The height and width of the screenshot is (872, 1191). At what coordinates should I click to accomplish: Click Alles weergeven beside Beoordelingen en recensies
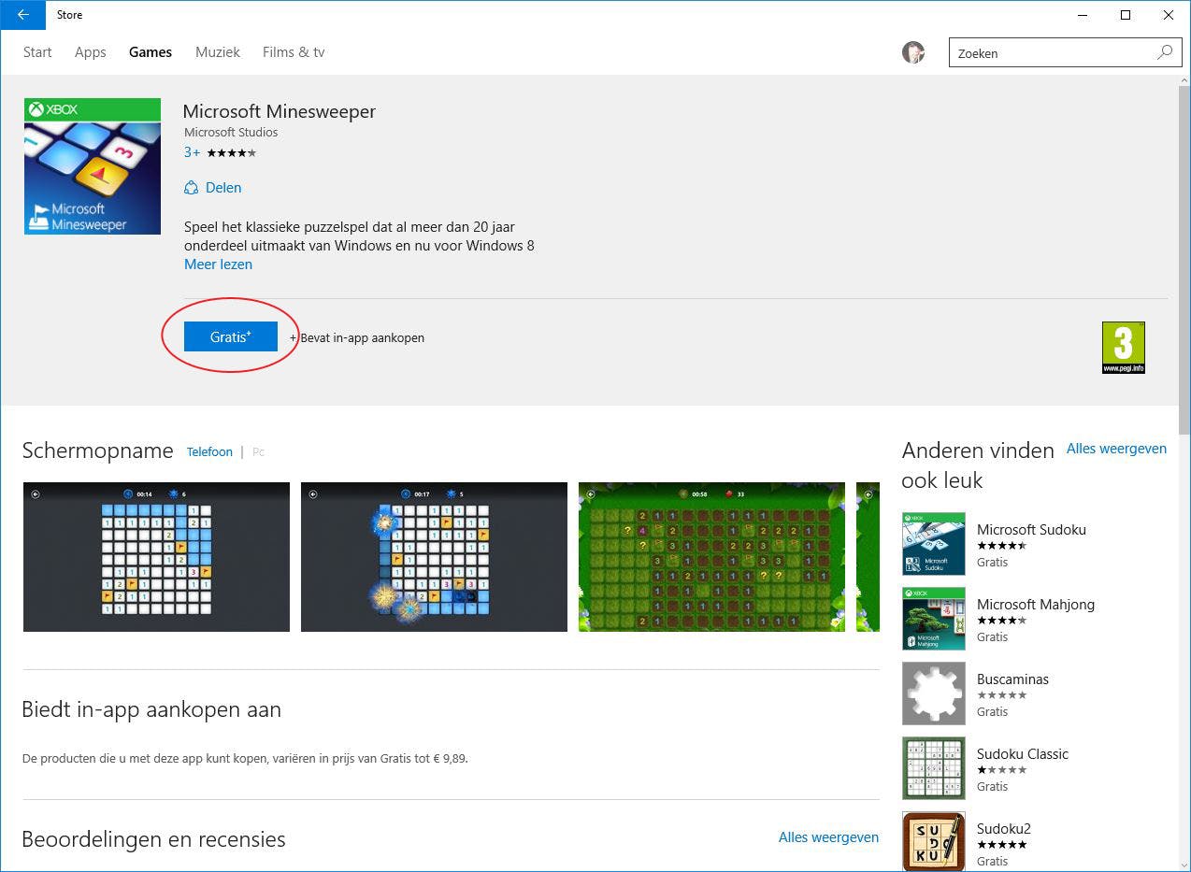[828, 837]
